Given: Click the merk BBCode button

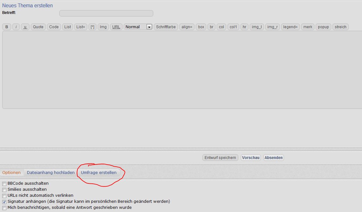Looking at the screenshot, I should 308,27.
